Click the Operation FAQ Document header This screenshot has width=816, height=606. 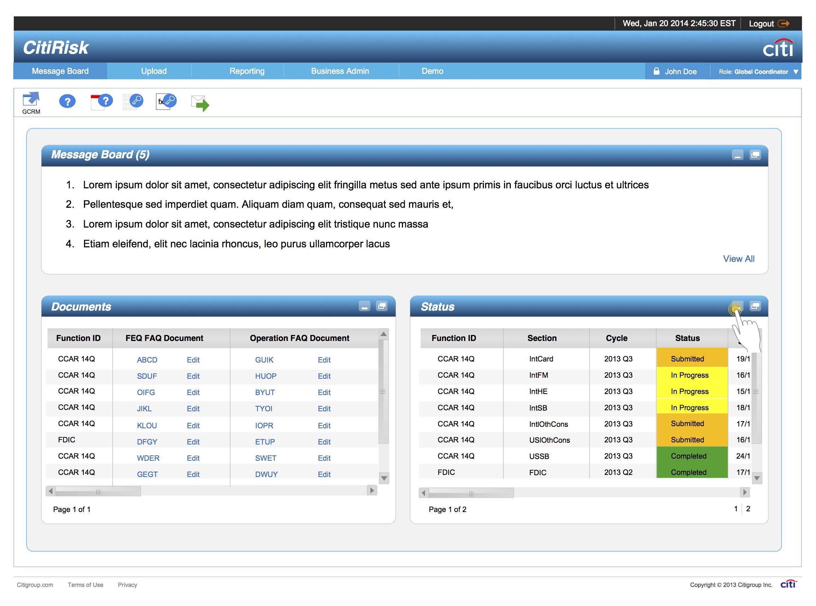tap(299, 338)
